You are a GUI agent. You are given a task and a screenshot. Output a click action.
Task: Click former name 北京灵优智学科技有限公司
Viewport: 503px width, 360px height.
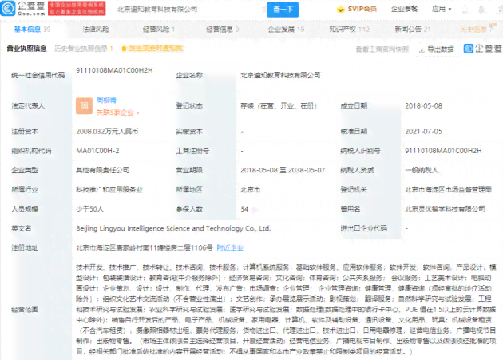coord(445,209)
